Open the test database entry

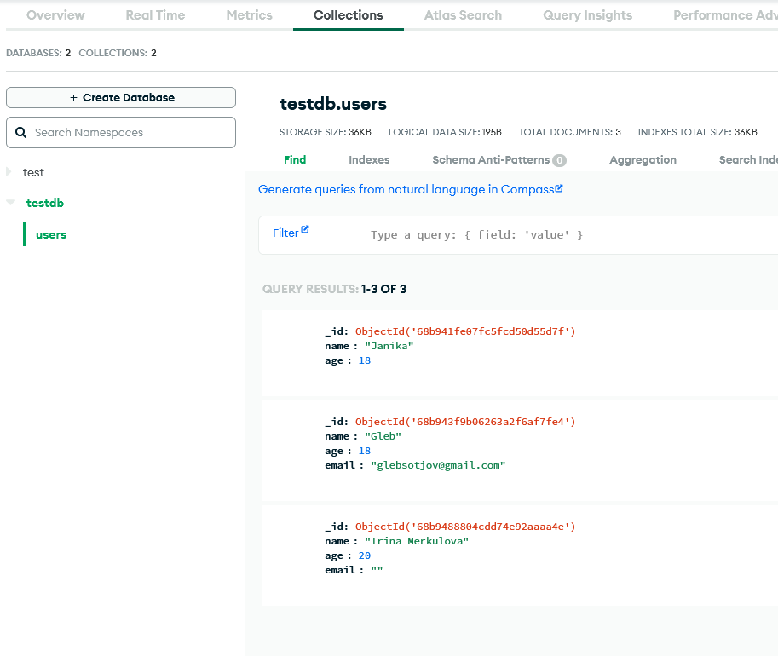pyautogui.click(x=33, y=173)
